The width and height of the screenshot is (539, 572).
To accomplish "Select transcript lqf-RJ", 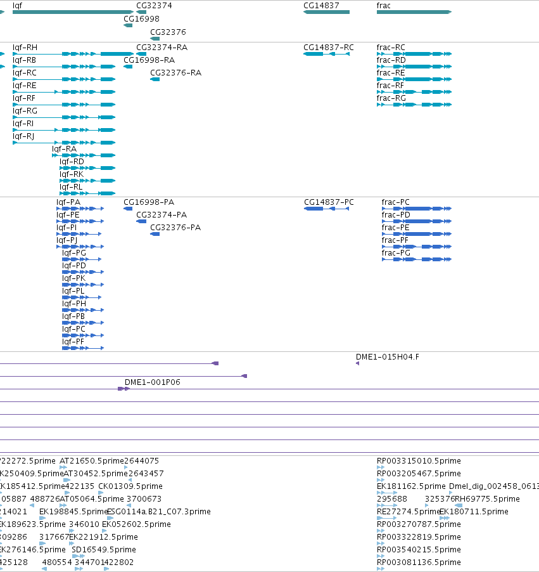I will pyautogui.click(x=64, y=143).
